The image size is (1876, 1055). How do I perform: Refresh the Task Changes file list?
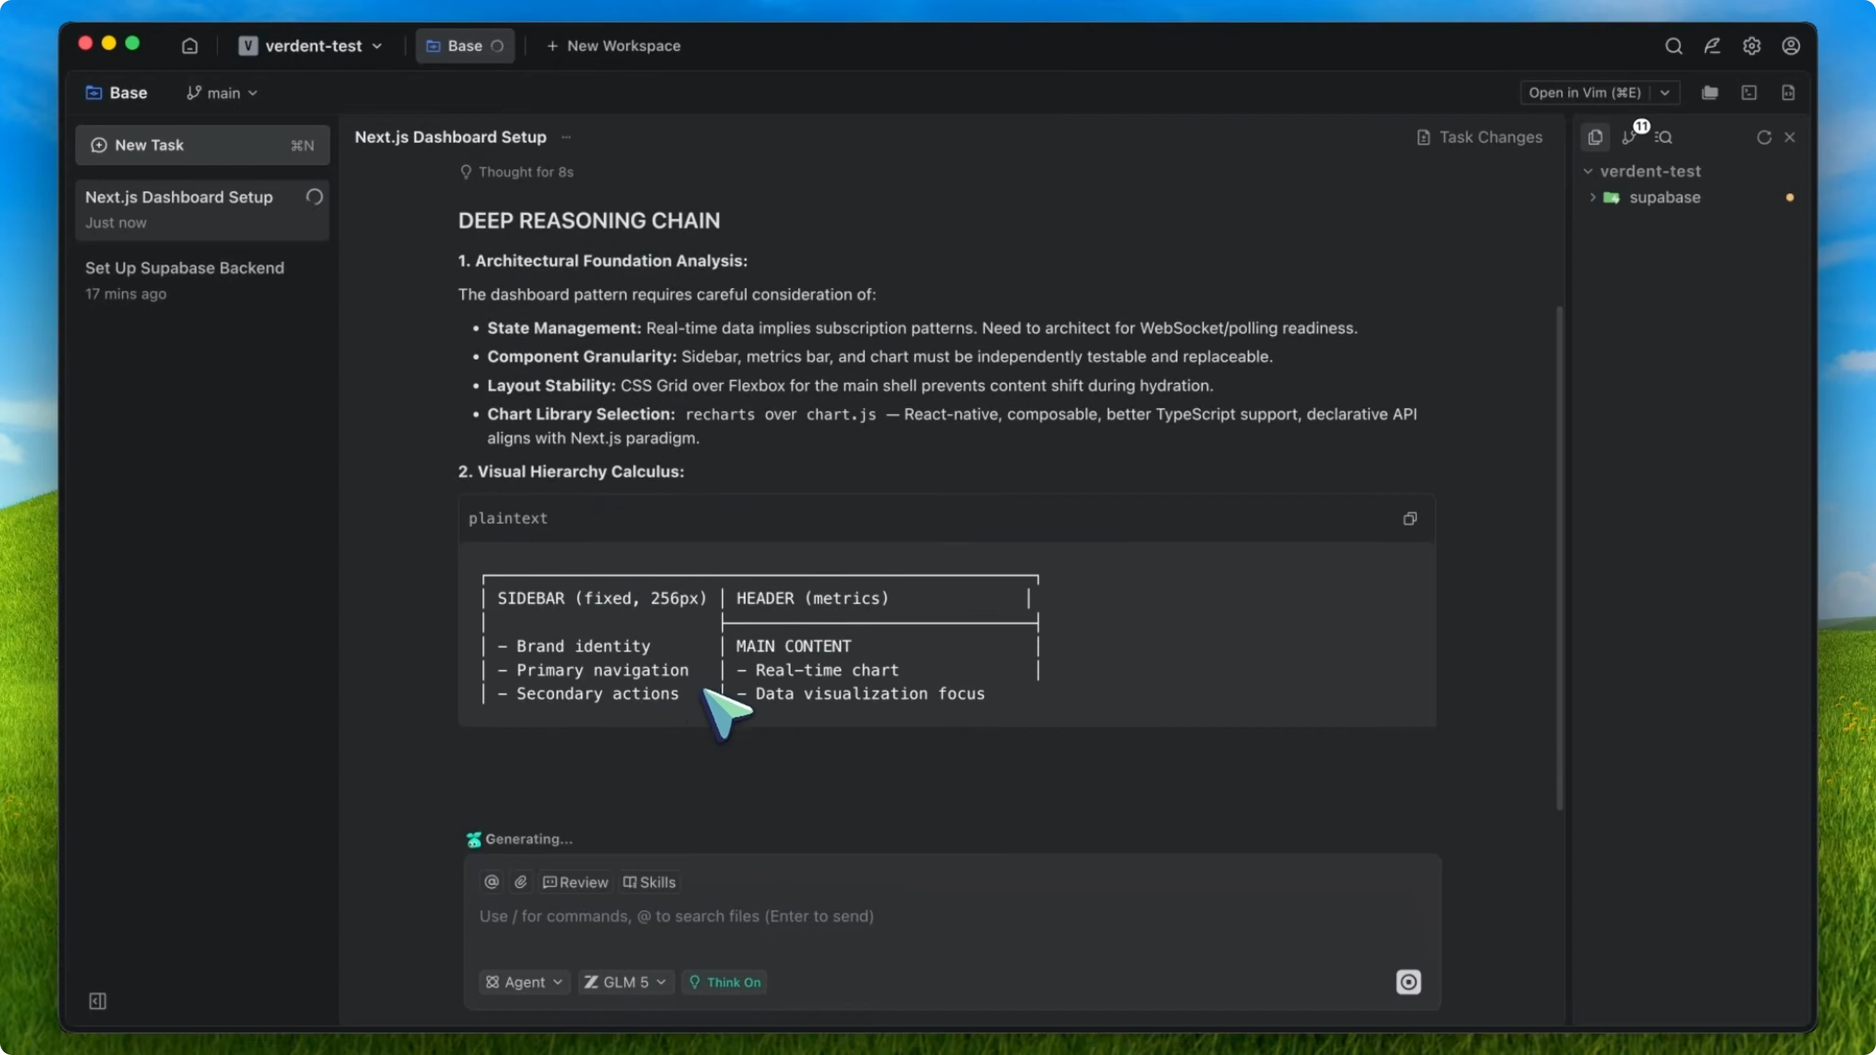pos(1763,137)
